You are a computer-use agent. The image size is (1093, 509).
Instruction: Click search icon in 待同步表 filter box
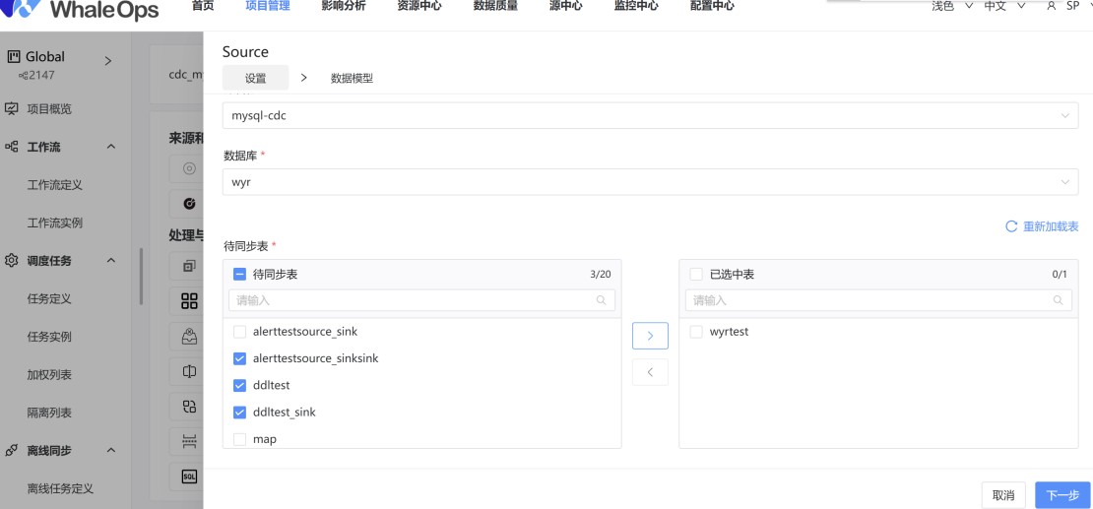[x=601, y=300]
